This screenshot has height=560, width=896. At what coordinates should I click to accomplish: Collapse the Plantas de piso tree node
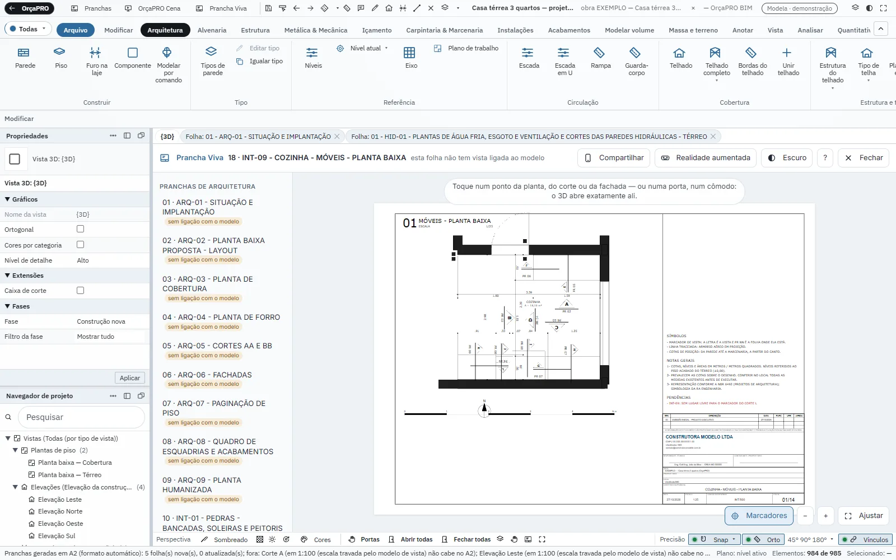tap(16, 450)
